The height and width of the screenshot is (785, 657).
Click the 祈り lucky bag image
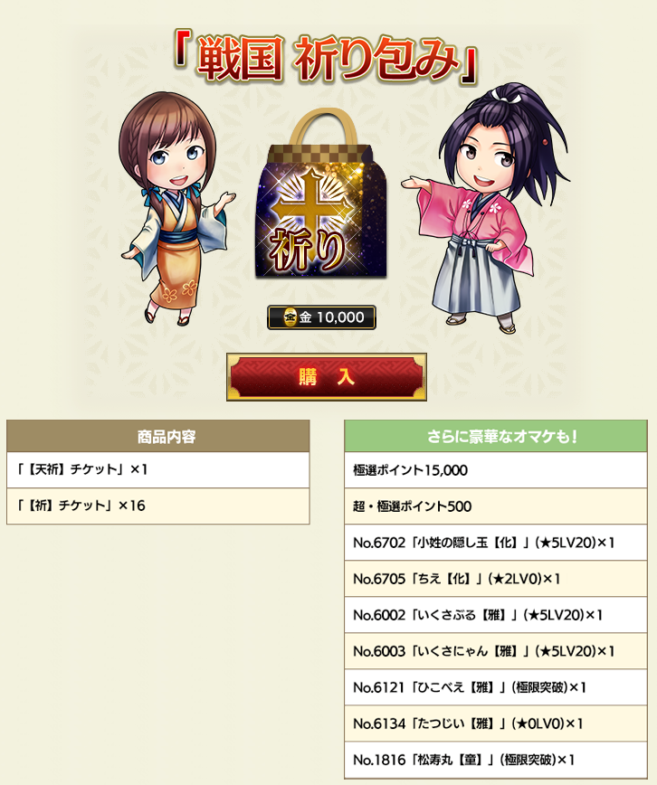point(320,195)
